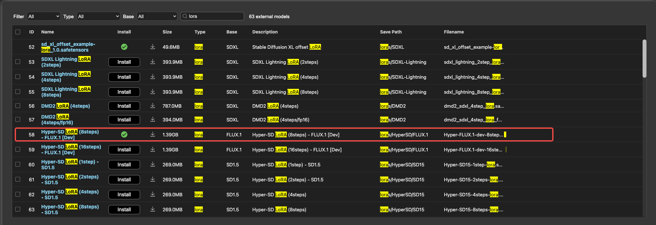Screen dimensions: 656x225
Task: Click green installed checkmark on row 52
Action: click(x=124, y=47)
